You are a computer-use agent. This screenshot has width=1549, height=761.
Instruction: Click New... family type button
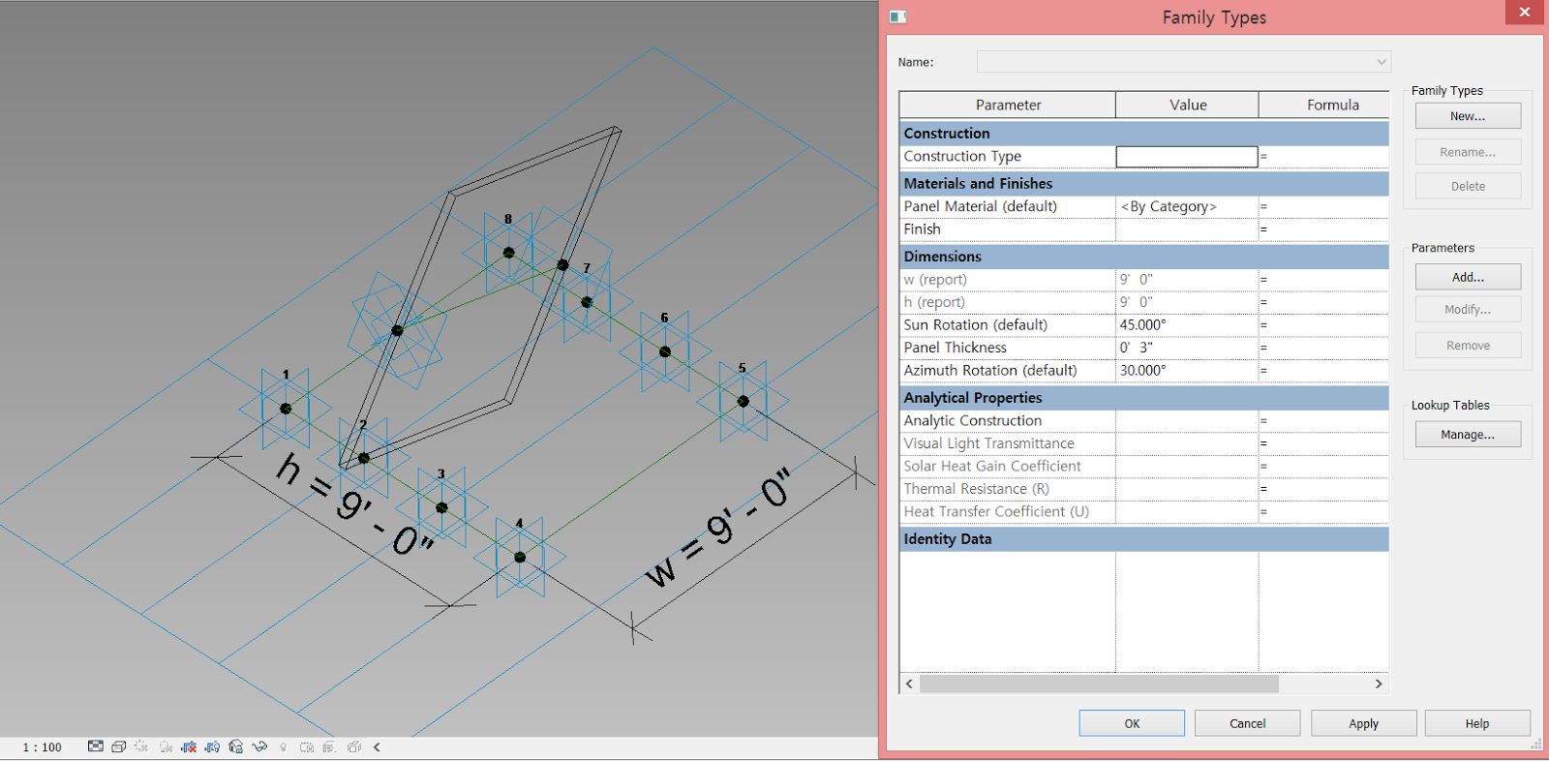pyautogui.click(x=1468, y=116)
